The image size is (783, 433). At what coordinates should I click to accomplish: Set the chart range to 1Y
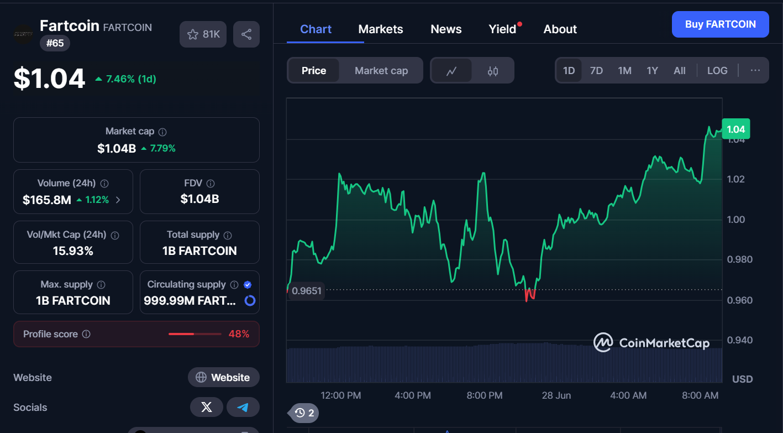653,71
